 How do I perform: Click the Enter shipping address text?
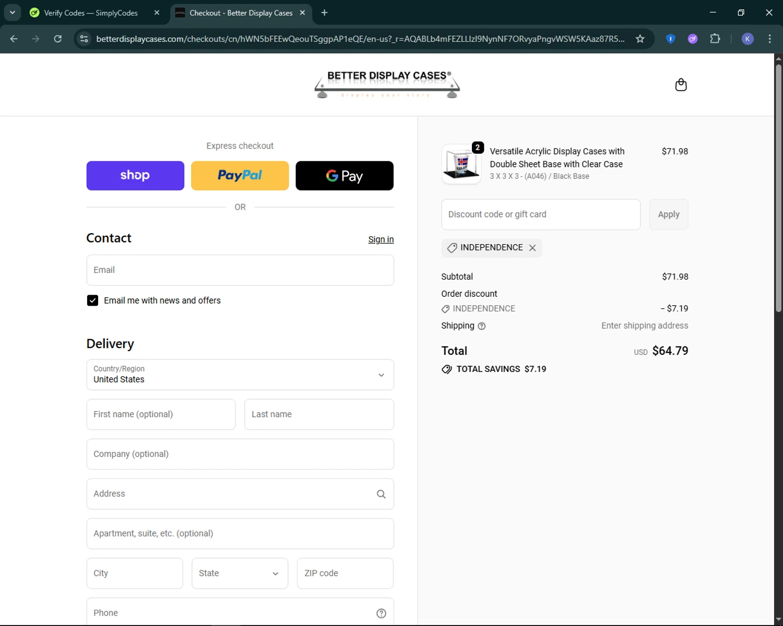pos(645,326)
